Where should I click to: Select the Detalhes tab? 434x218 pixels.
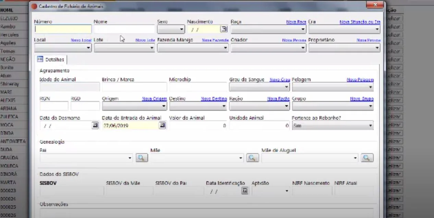tap(51, 60)
